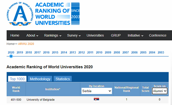172x105 pixels.
Task: Switch to the Methodology tab
Action: pos(40,79)
